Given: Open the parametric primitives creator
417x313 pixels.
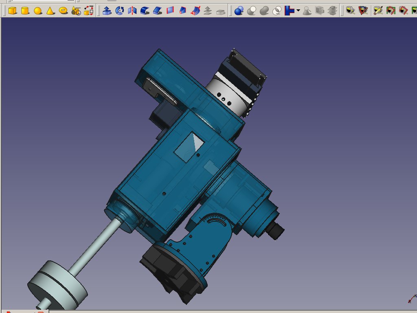Looking at the screenshot, I should pyautogui.click(x=76, y=11).
